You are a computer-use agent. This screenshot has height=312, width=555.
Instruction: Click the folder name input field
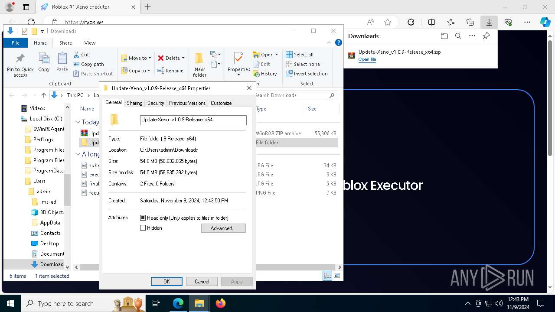coord(193,120)
